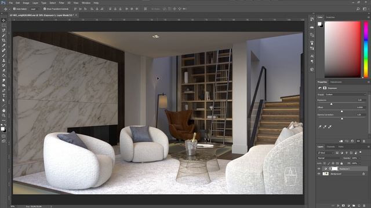Clip the adjustment to the layer below

pyautogui.click(x=341, y=141)
